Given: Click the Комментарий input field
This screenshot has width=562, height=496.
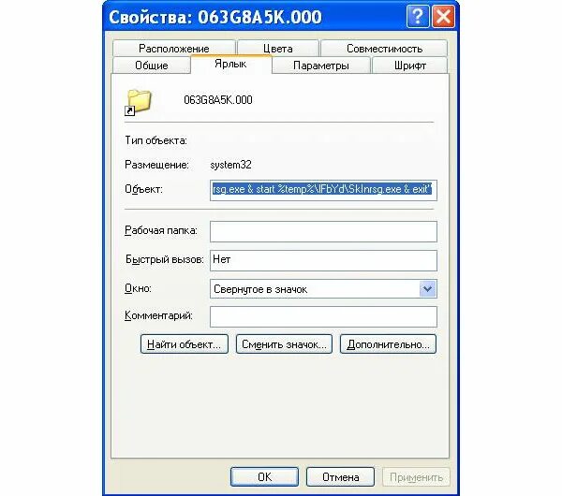Looking at the screenshot, I should [x=323, y=316].
